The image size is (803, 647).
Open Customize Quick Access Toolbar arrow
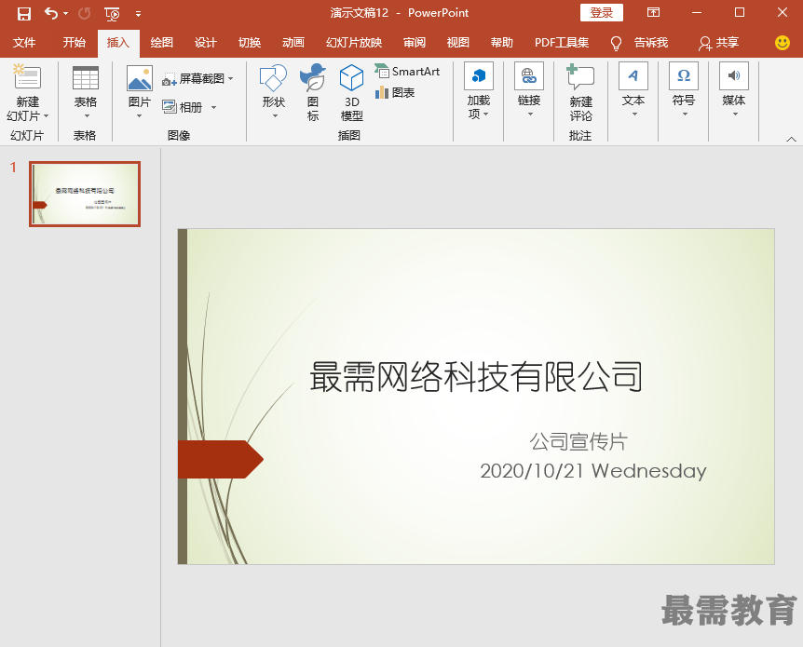tap(138, 14)
